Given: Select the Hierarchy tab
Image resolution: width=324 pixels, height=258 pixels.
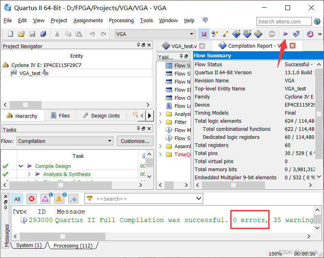Looking at the screenshot, I should (x=22, y=116).
